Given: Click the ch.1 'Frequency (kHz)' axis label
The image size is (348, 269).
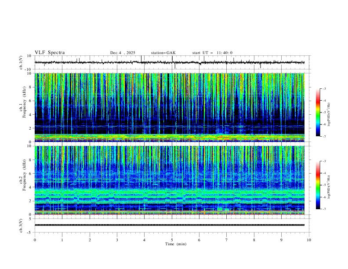Looking at the screenshot, I should coord(24,102).
